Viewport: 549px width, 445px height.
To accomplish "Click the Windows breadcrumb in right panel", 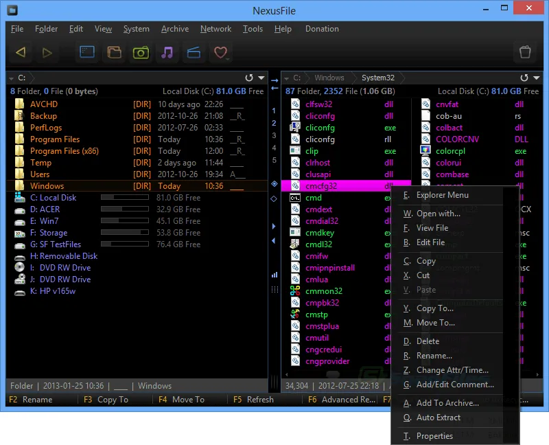I will click(x=329, y=78).
